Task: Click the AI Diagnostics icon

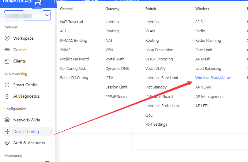Action: (x=7, y=96)
